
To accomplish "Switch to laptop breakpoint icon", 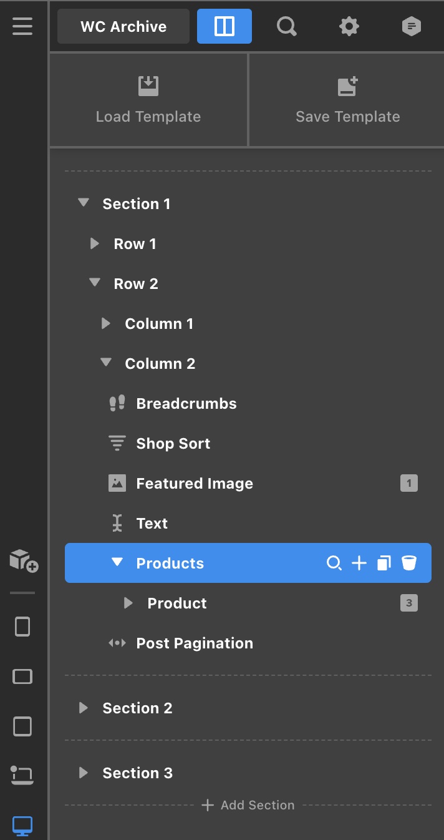I will coord(22,775).
